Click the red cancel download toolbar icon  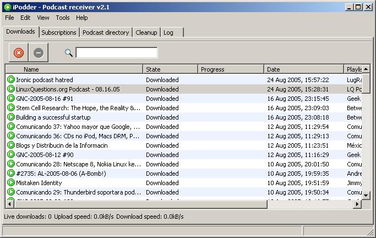point(19,53)
